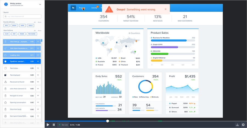Screen dimensions: 247x128
Task: Expand the Phillip Jenkins account dropdown
Action: 40,4
